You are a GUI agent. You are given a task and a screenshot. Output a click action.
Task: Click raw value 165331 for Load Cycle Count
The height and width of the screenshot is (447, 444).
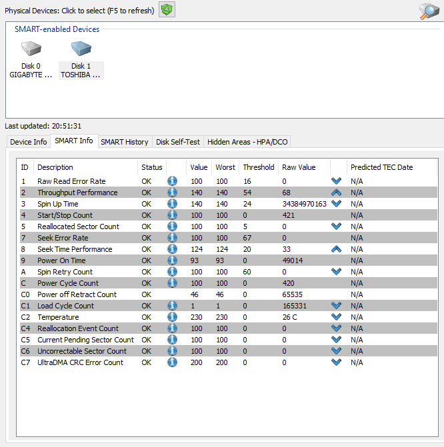295,306
